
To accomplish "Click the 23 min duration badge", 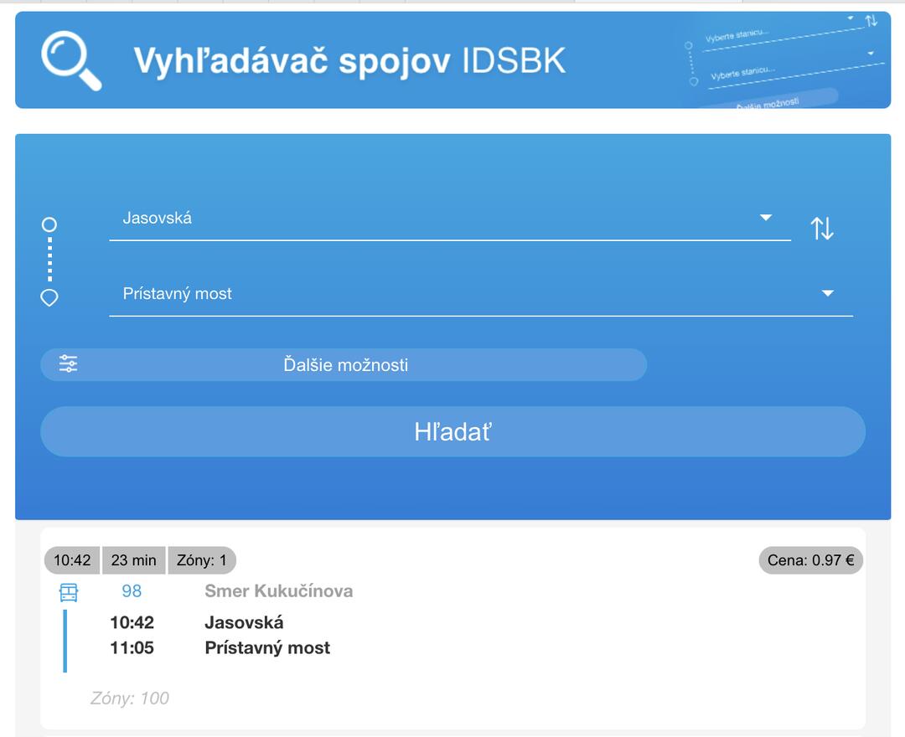I will [133, 560].
